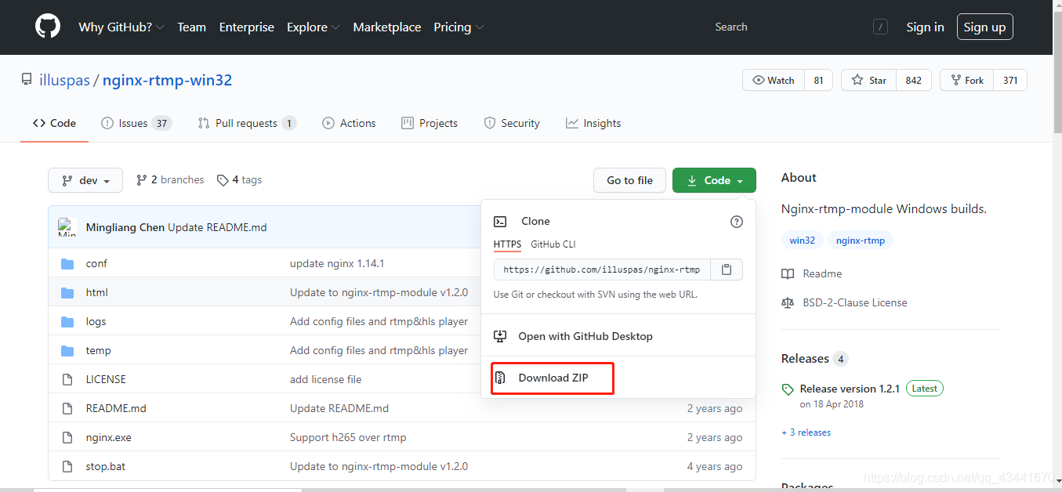Click the slash shortcut icon in search
Viewport: 1062px width, 492px height.
coord(880,27)
